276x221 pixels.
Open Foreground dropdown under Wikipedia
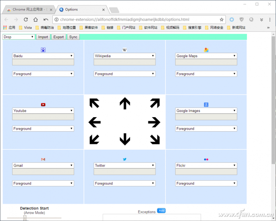coord(125,74)
